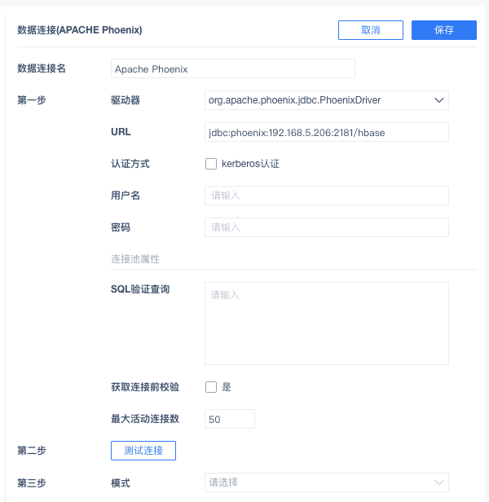Run 测试连接 to test the connection
The height and width of the screenshot is (502, 489).
tap(143, 451)
